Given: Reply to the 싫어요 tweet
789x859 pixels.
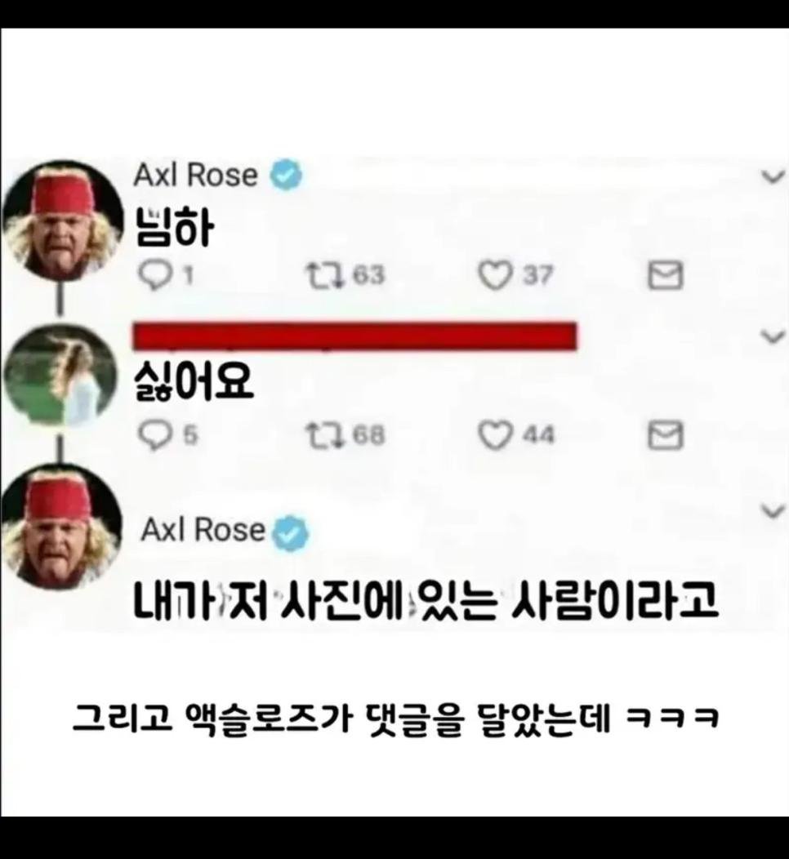Looking at the screenshot, I should tap(154, 435).
